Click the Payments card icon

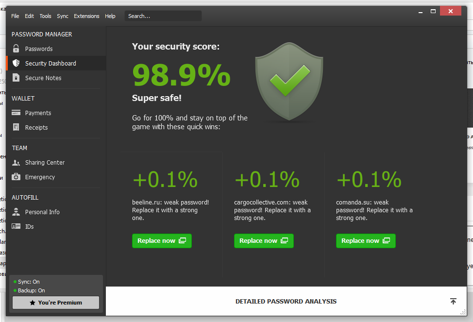click(x=17, y=113)
